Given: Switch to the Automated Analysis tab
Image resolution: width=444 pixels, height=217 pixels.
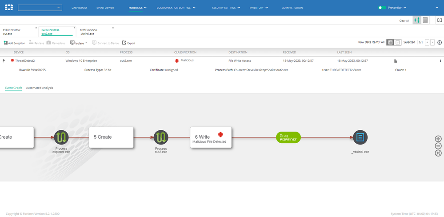Looking at the screenshot, I should click(40, 88).
